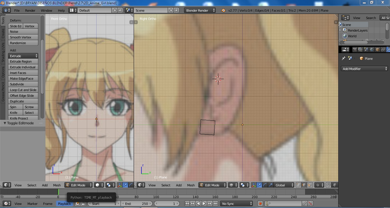Click the Smooth Vertex button
The width and height of the screenshot is (390, 208).
23,37
